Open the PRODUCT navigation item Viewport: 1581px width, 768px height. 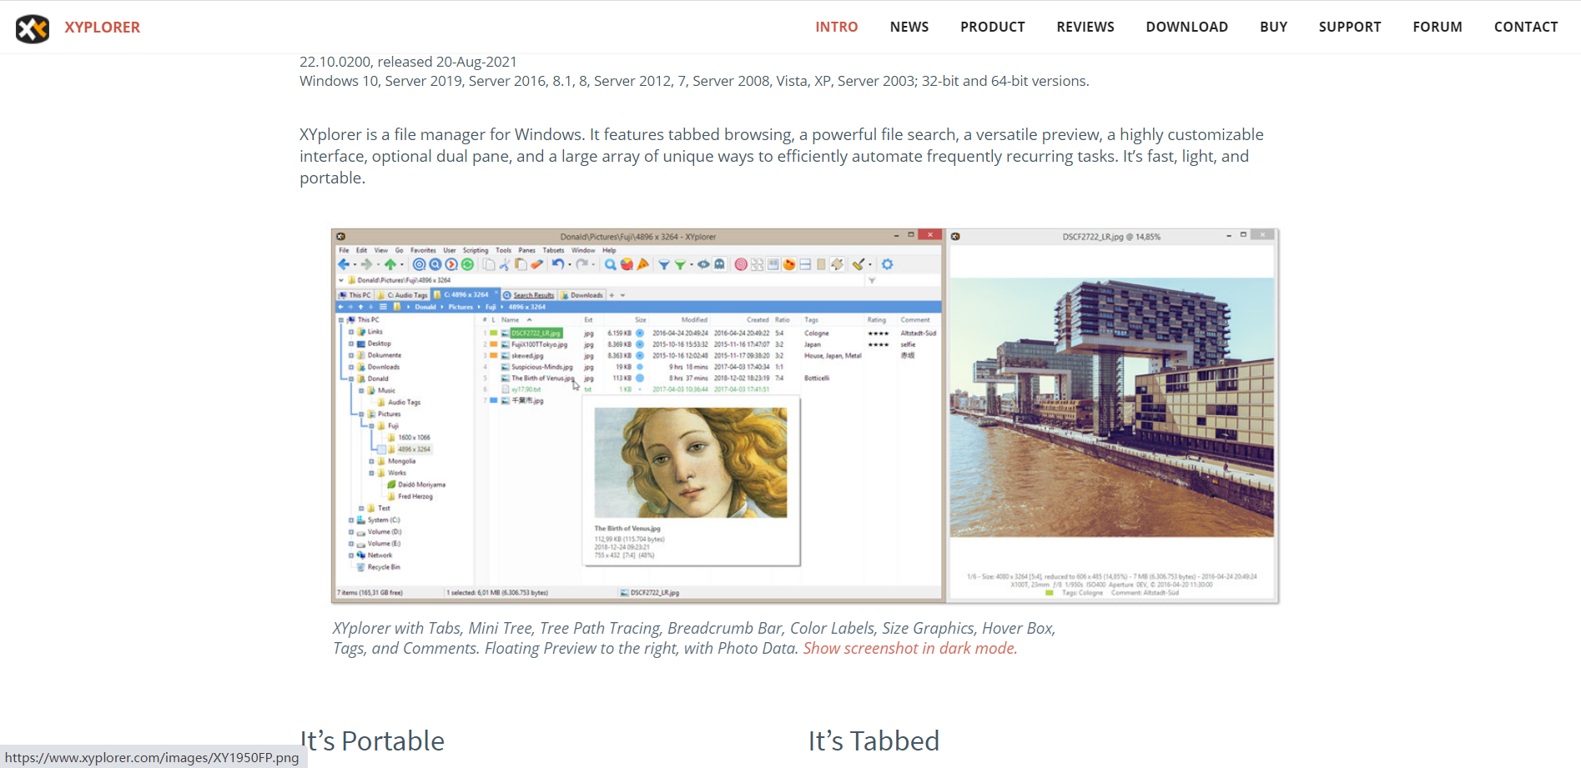click(x=992, y=27)
